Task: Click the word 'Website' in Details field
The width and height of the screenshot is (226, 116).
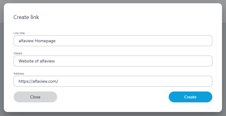Action: click(x=27, y=61)
